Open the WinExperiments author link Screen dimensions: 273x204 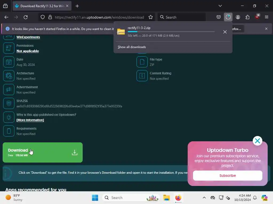click(x=28, y=37)
